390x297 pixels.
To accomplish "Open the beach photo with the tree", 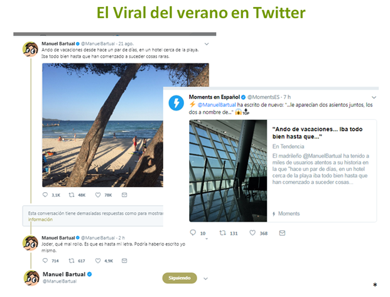I will pos(102,125).
